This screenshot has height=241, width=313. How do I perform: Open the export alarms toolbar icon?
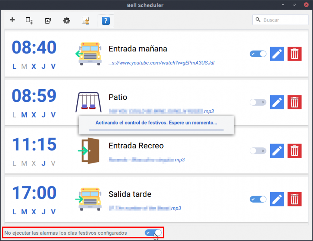coord(29,20)
